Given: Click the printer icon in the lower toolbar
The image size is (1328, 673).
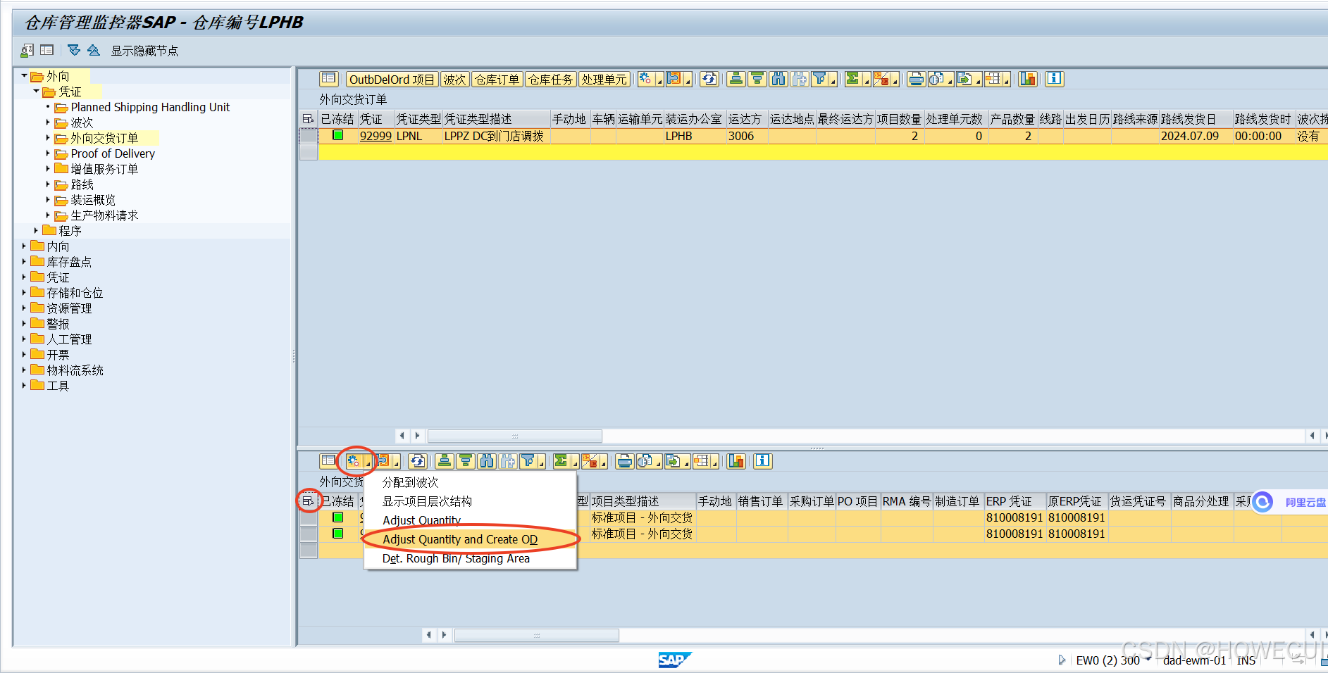Looking at the screenshot, I should (624, 461).
